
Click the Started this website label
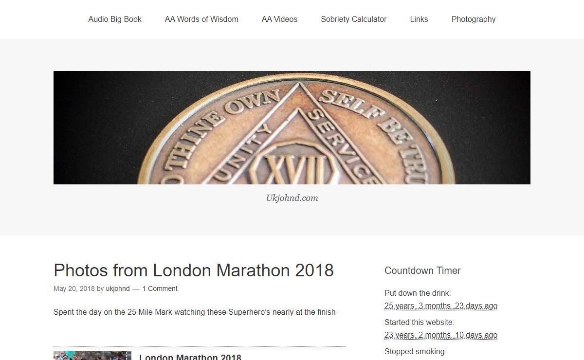coord(420,322)
